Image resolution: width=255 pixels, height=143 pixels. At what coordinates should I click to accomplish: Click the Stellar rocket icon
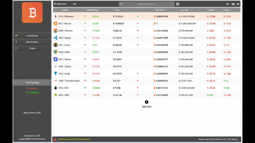[x=56, y=66]
